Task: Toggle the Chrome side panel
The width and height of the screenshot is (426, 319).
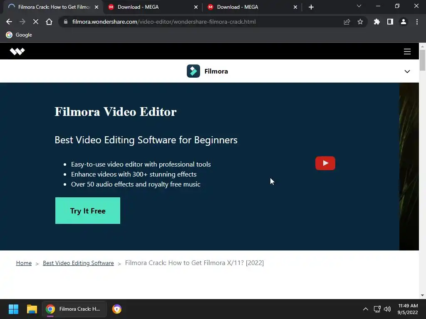Action: click(x=390, y=22)
